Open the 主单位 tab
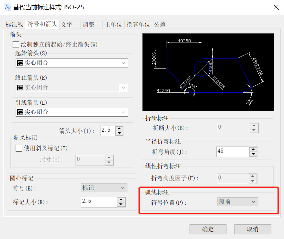 pyautogui.click(x=113, y=25)
